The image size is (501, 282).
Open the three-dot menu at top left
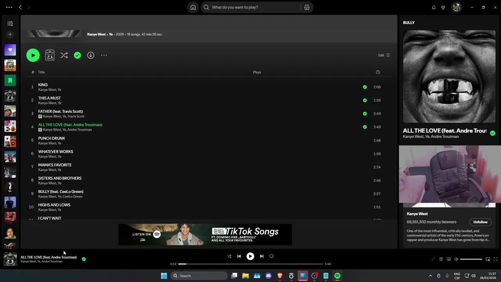pyautogui.click(x=9, y=7)
